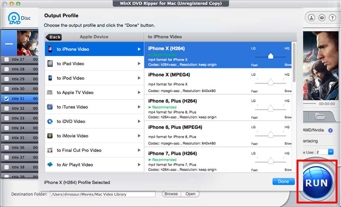This screenshot has height=207, width=341.
Task: Click the Disc DVD icon
Action: pos(19,18)
